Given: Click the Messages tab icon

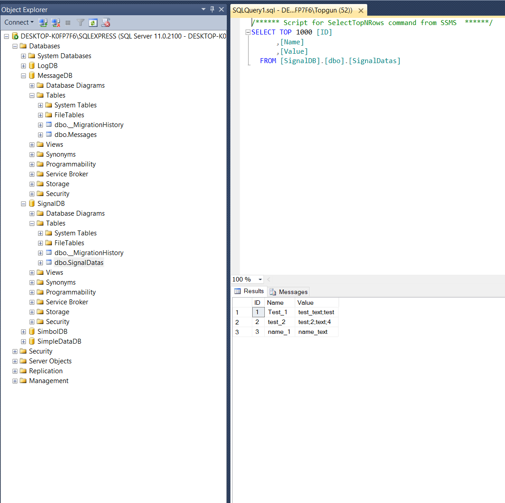Looking at the screenshot, I should coord(273,292).
